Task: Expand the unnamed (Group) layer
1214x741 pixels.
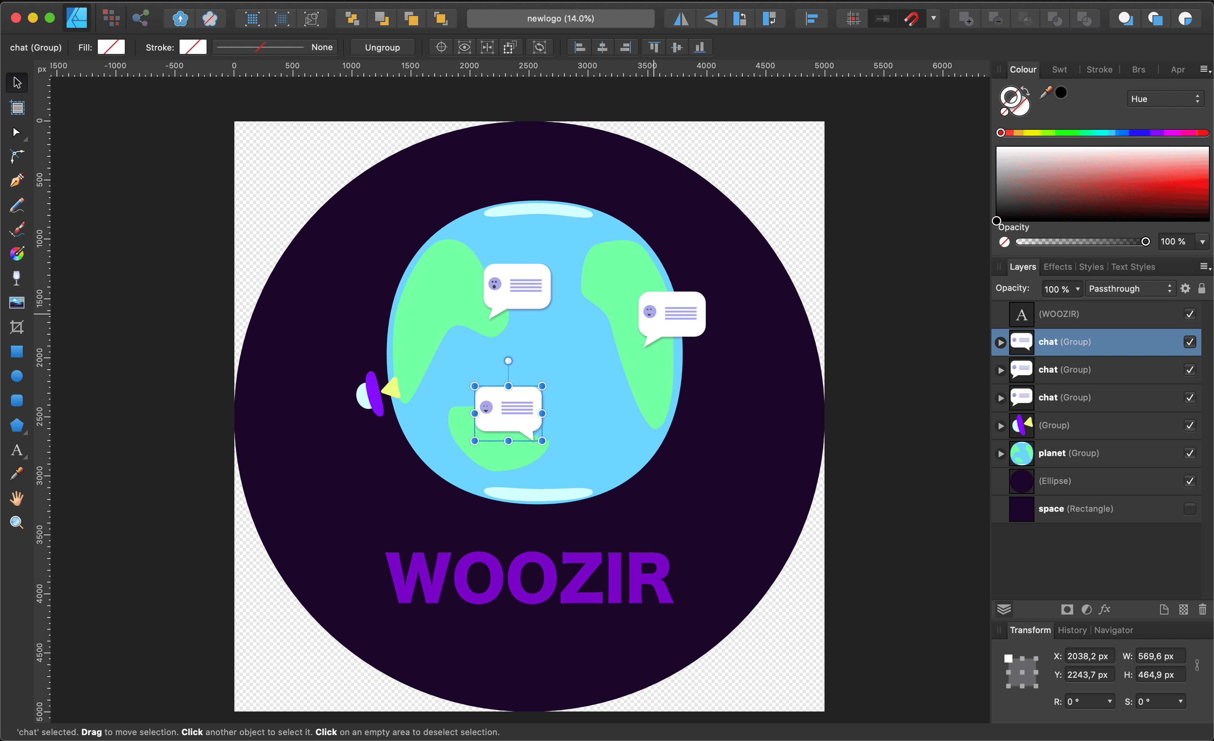Action: pos(1001,426)
